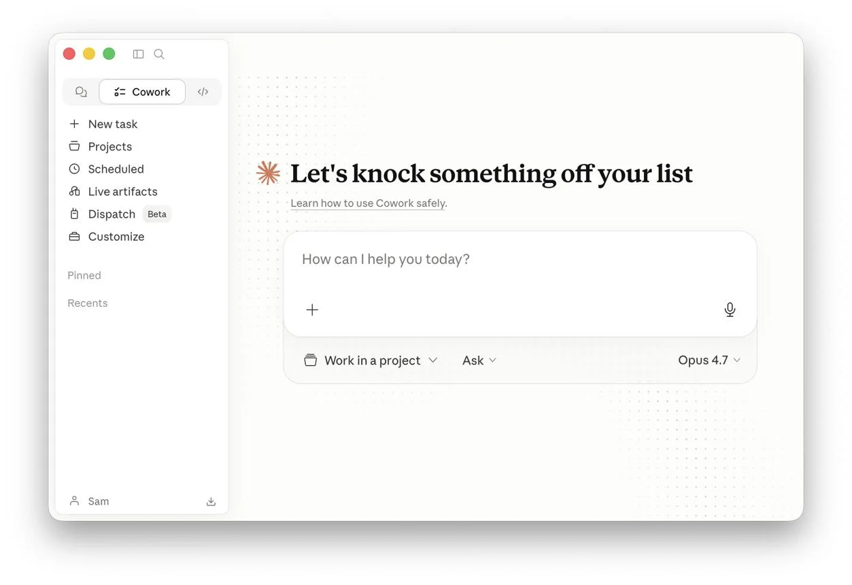Viewport: 852px width, 585px height.
Task: Open the Sam account menu
Action: [89, 501]
